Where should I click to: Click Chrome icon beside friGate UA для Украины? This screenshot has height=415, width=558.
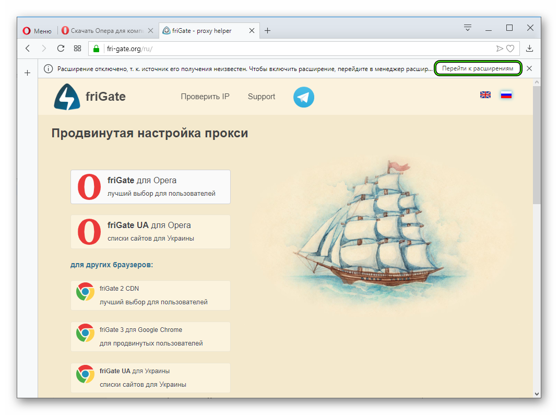click(86, 374)
